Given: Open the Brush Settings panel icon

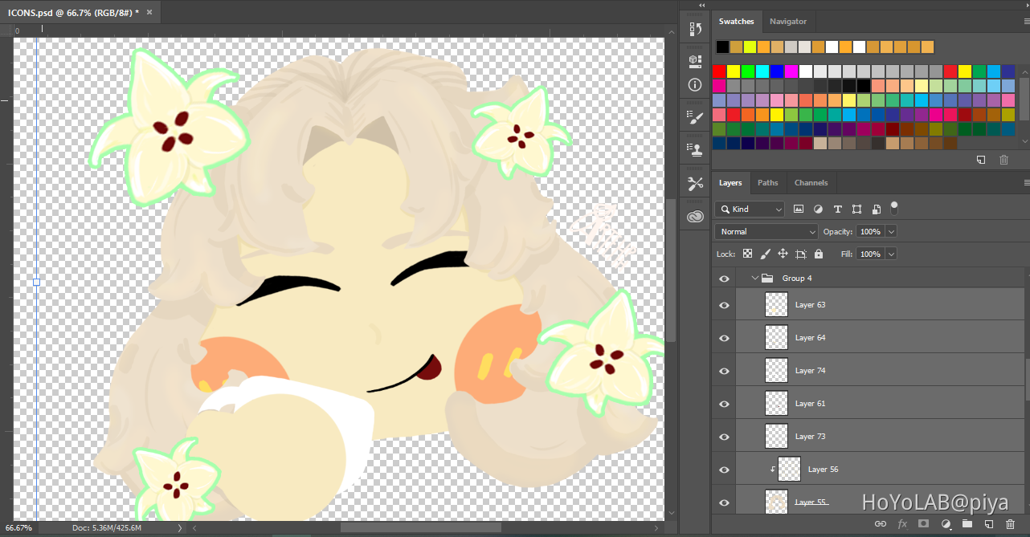Looking at the screenshot, I should (x=696, y=118).
